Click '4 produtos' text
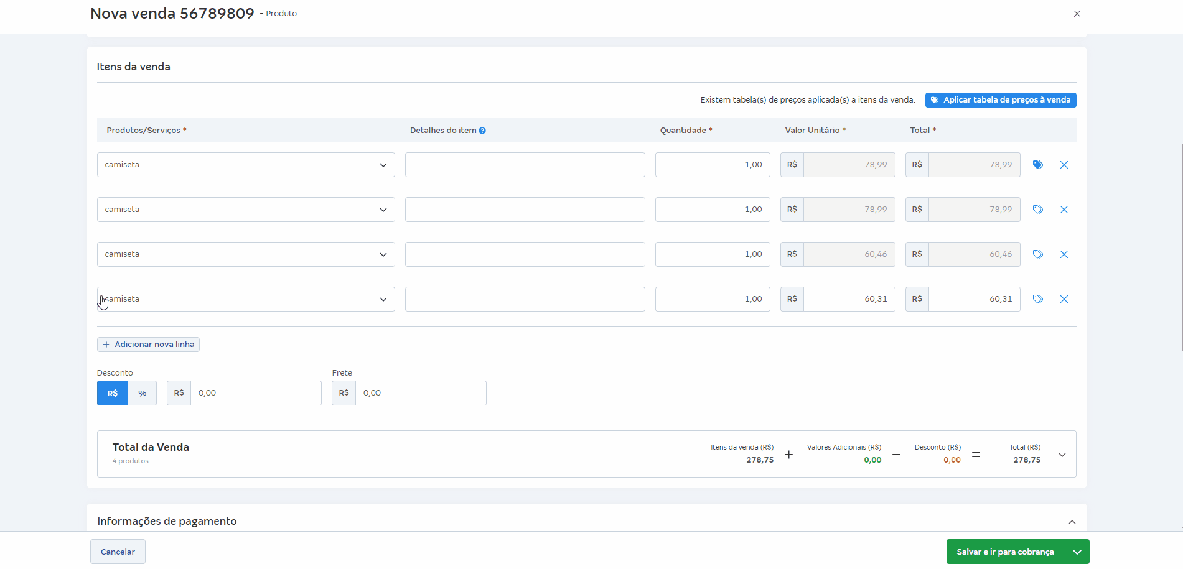The width and height of the screenshot is (1183, 569). click(131, 461)
